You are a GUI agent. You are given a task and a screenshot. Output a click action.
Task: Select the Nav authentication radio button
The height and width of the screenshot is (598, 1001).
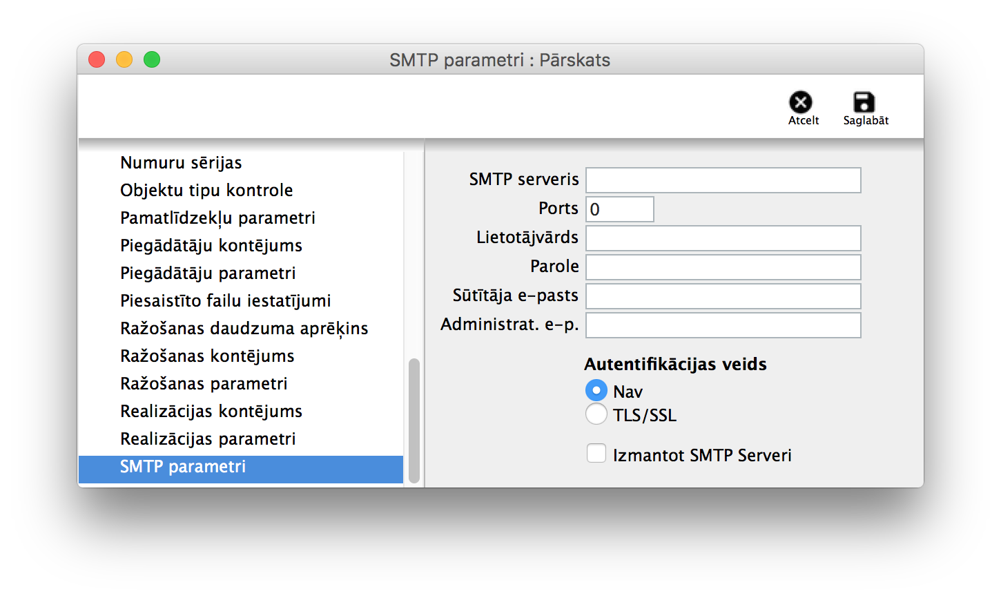[596, 391]
